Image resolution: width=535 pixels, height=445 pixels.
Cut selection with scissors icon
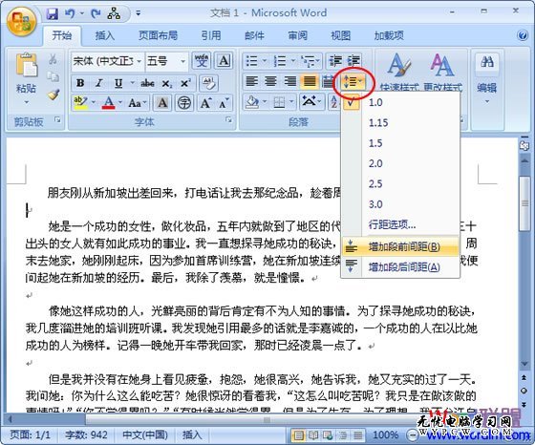pyautogui.click(x=53, y=59)
